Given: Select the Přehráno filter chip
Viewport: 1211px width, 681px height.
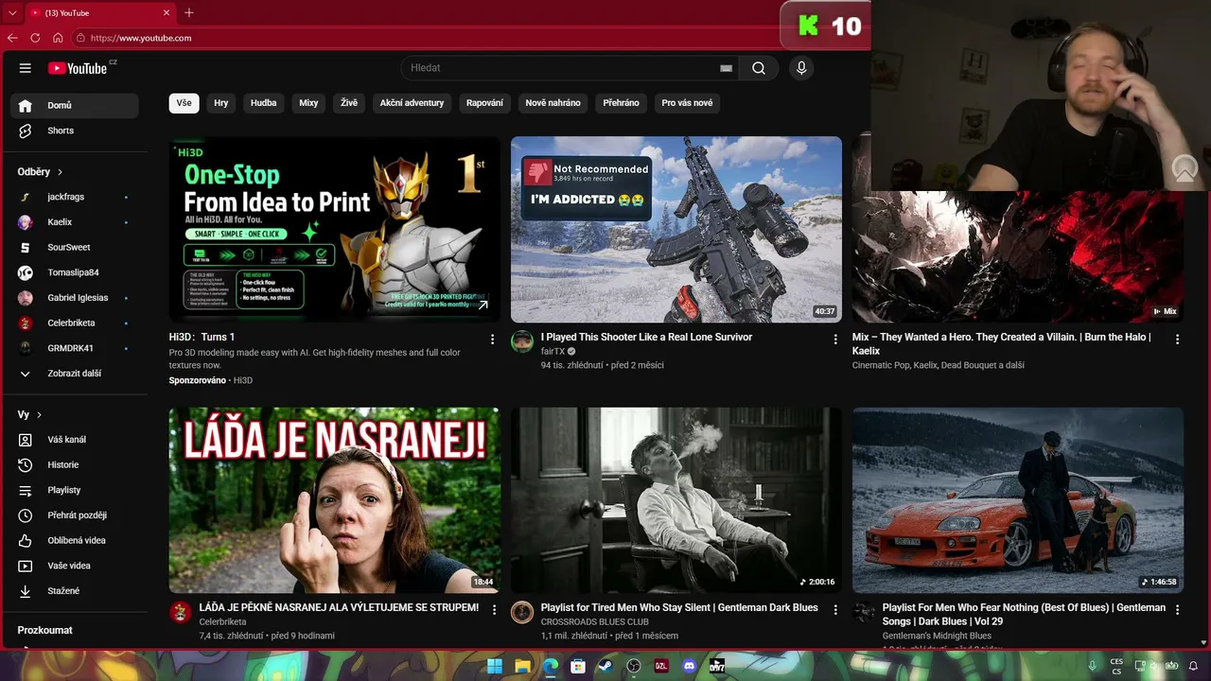Looking at the screenshot, I should click(621, 103).
